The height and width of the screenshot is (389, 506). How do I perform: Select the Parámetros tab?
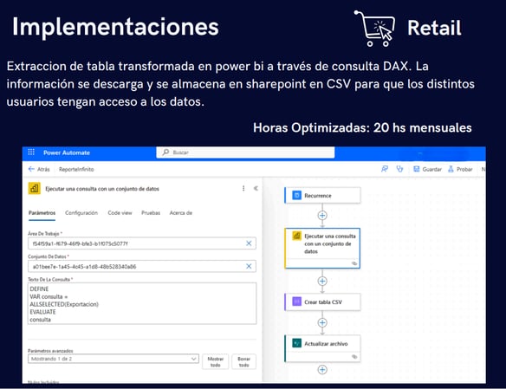(42, 213)
